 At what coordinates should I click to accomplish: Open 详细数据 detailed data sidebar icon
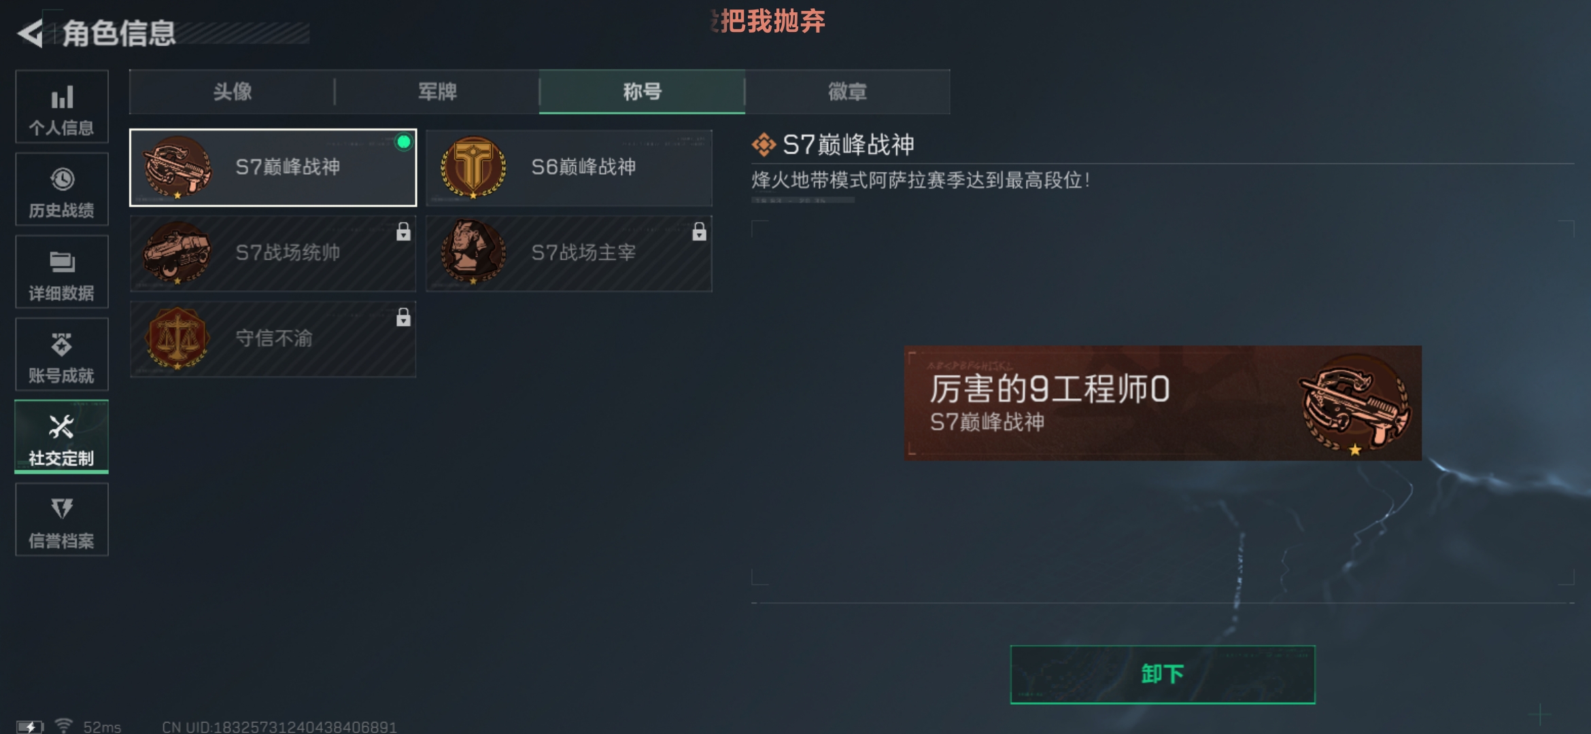click(62, 272)
